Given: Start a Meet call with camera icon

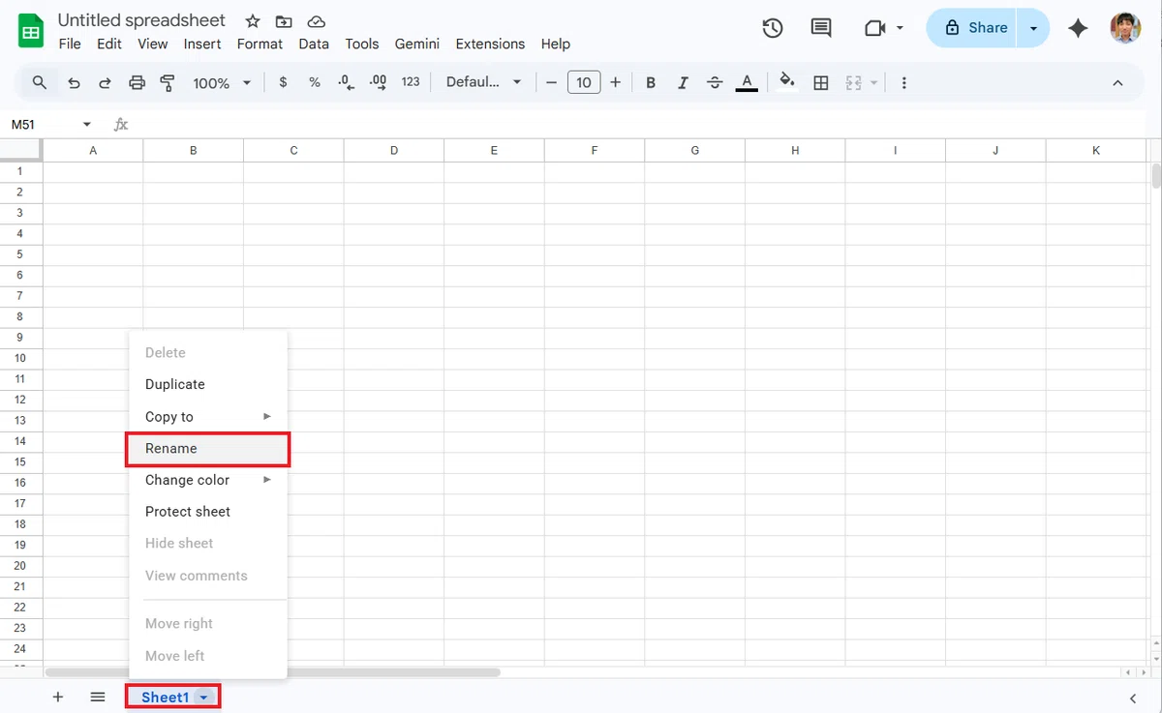Looking at the screenshot, I should [875, 28].
